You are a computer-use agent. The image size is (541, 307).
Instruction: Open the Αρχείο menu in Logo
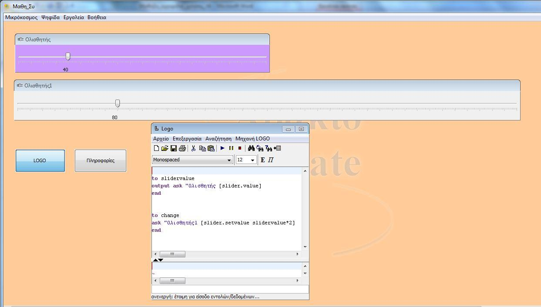click(x=161, y=139)
